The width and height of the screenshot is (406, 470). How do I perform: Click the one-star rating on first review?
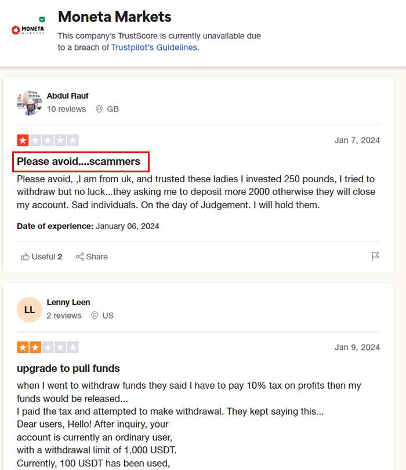(x=48, y=140)
